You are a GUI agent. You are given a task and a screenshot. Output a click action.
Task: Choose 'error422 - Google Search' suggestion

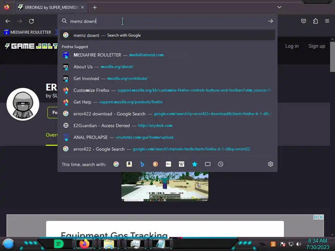tap(167, 149)
